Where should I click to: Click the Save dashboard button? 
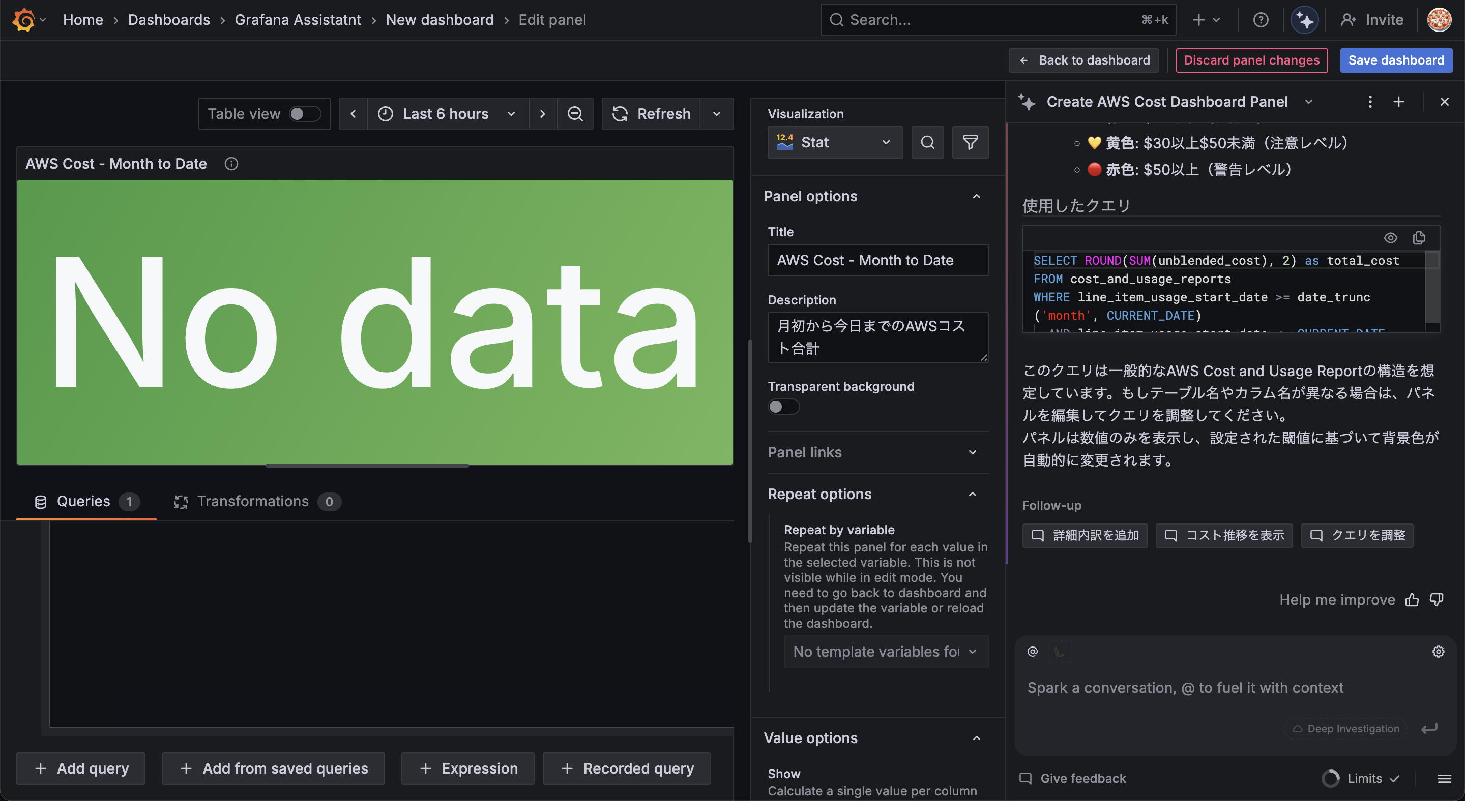click(x=1396, y=60)
